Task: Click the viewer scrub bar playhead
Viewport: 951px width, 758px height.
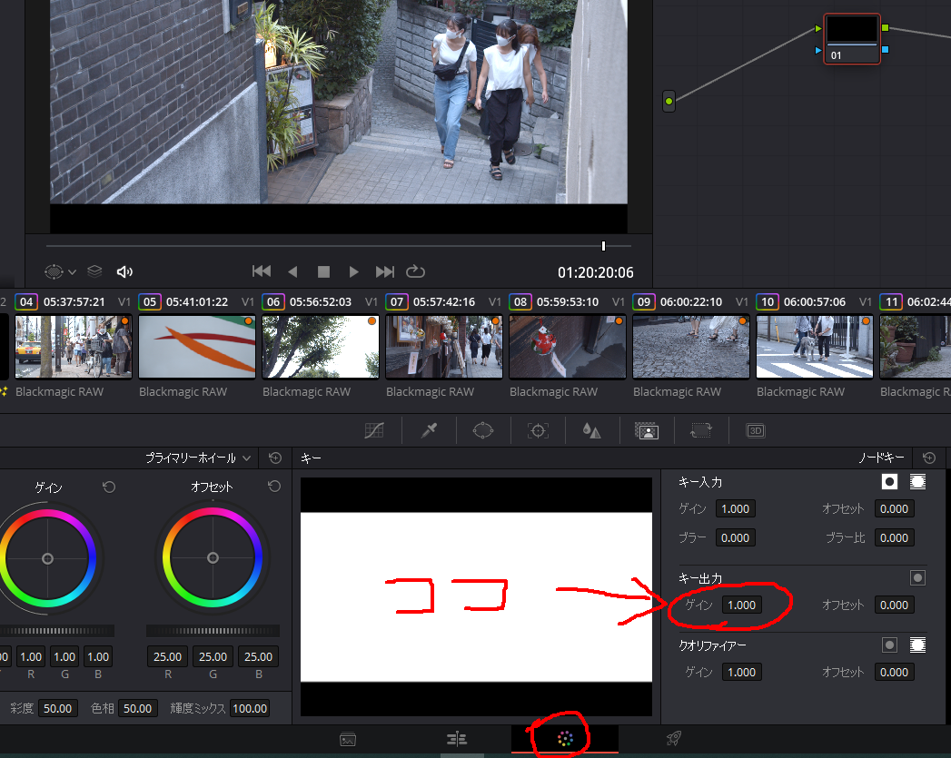Action: click(603, 246)
